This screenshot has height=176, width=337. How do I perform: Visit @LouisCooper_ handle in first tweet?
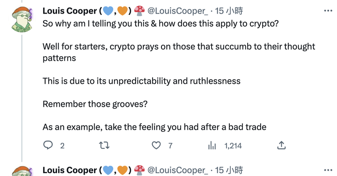pos(178,11)
